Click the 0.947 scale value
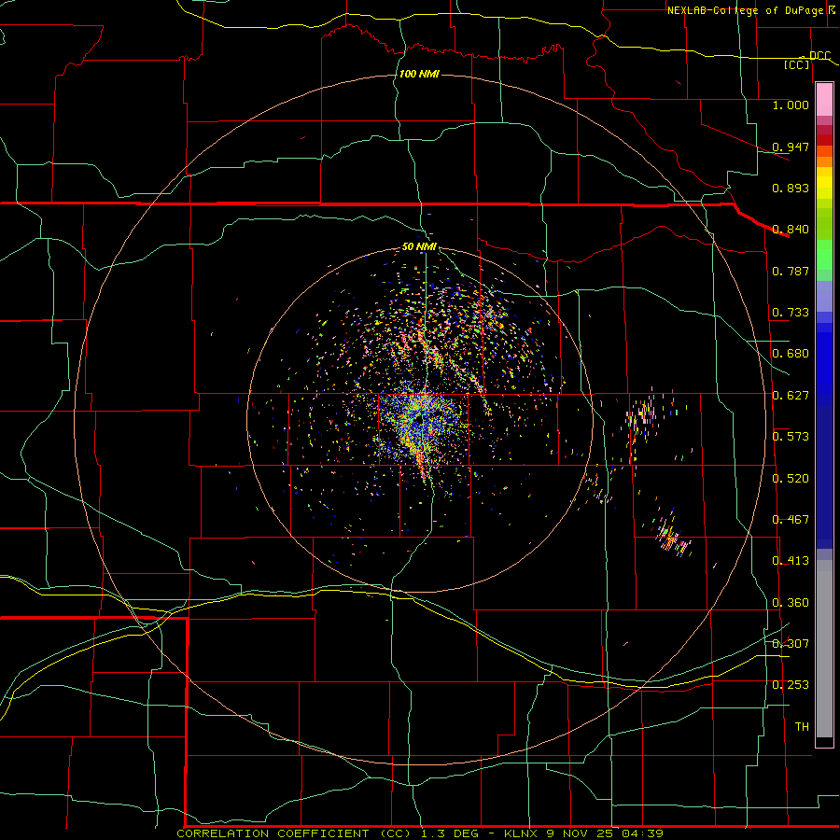The width and height of the screenshot is (840, 840). click(x=791, y=147)
